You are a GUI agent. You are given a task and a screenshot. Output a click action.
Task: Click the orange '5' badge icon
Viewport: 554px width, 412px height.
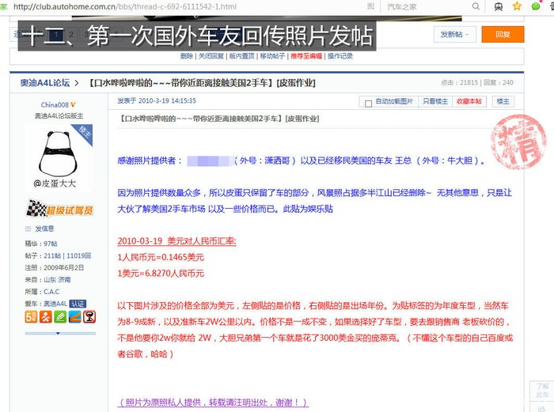tap(31, 318)
